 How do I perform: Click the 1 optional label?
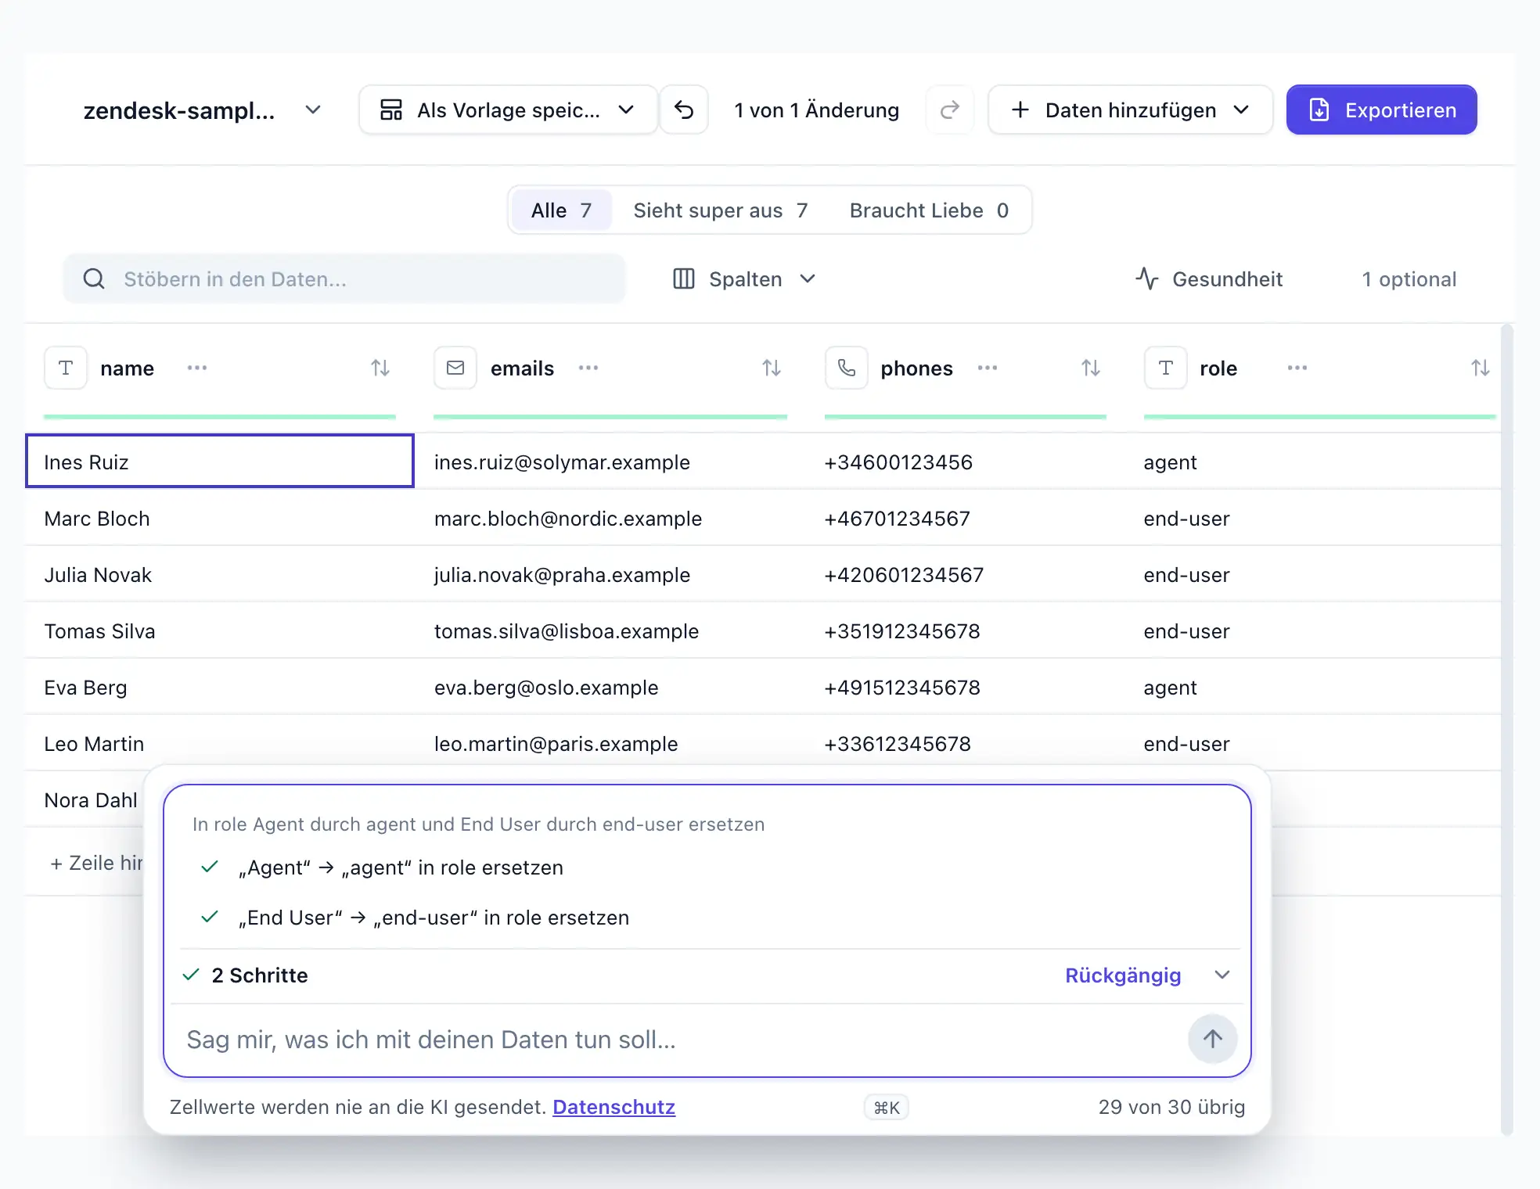point(1409,279)
